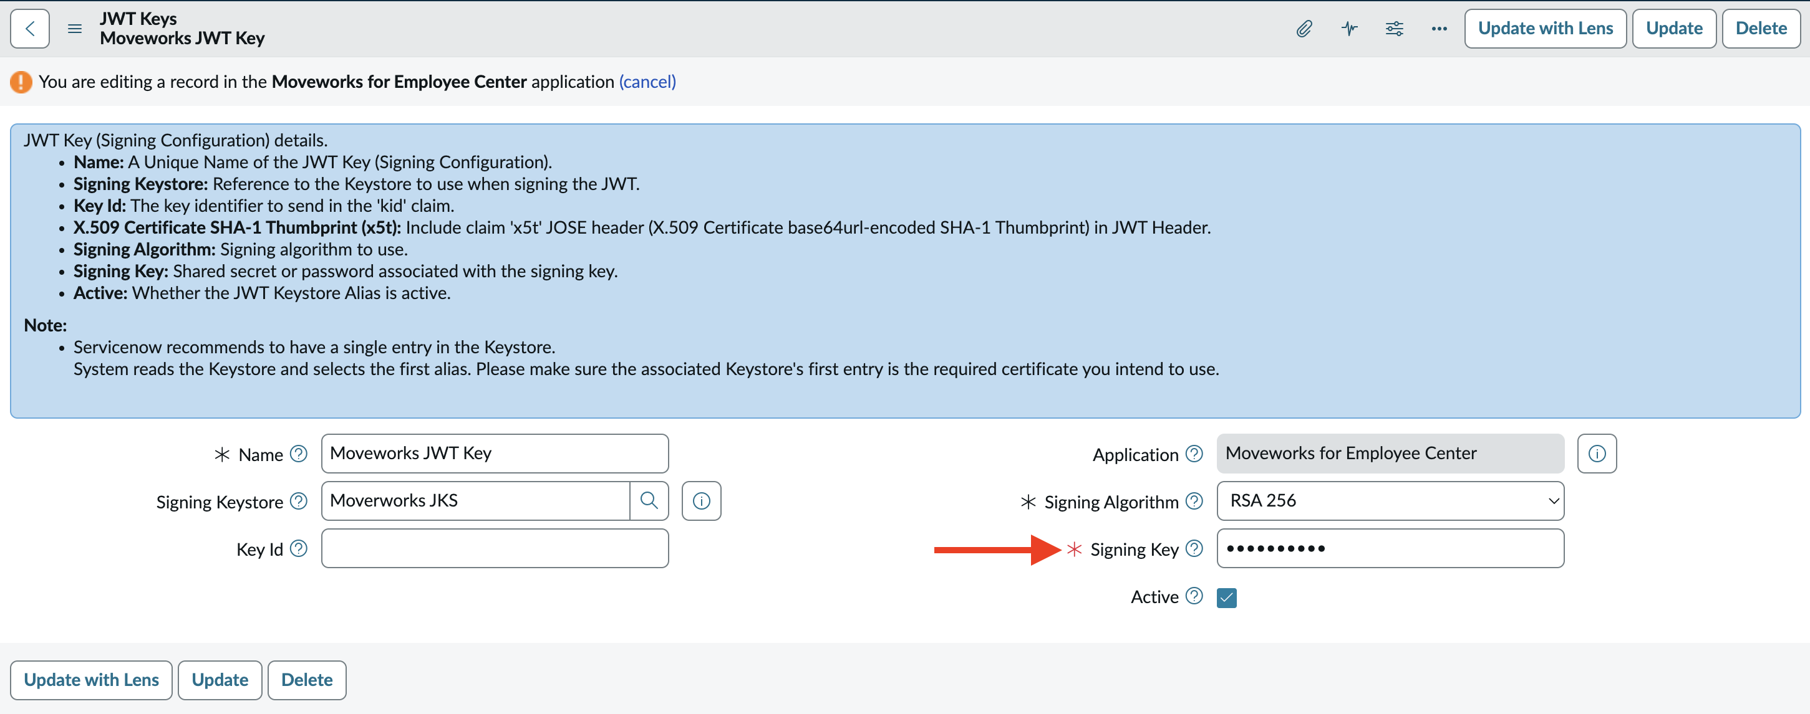Go back using the header back arrow
The image size is (1810, 714).
point(29,29)
